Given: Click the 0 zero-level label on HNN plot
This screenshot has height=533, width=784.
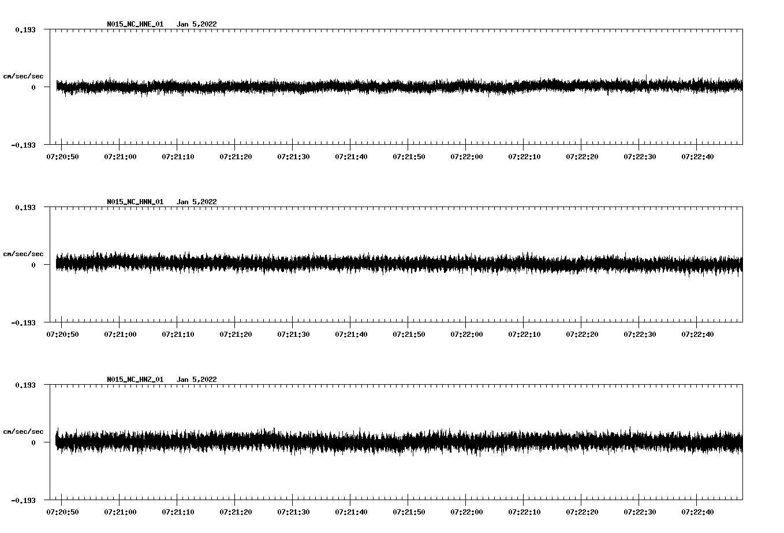Looking at the screenshot, I should pyautogui.click(x=33, y=265).
